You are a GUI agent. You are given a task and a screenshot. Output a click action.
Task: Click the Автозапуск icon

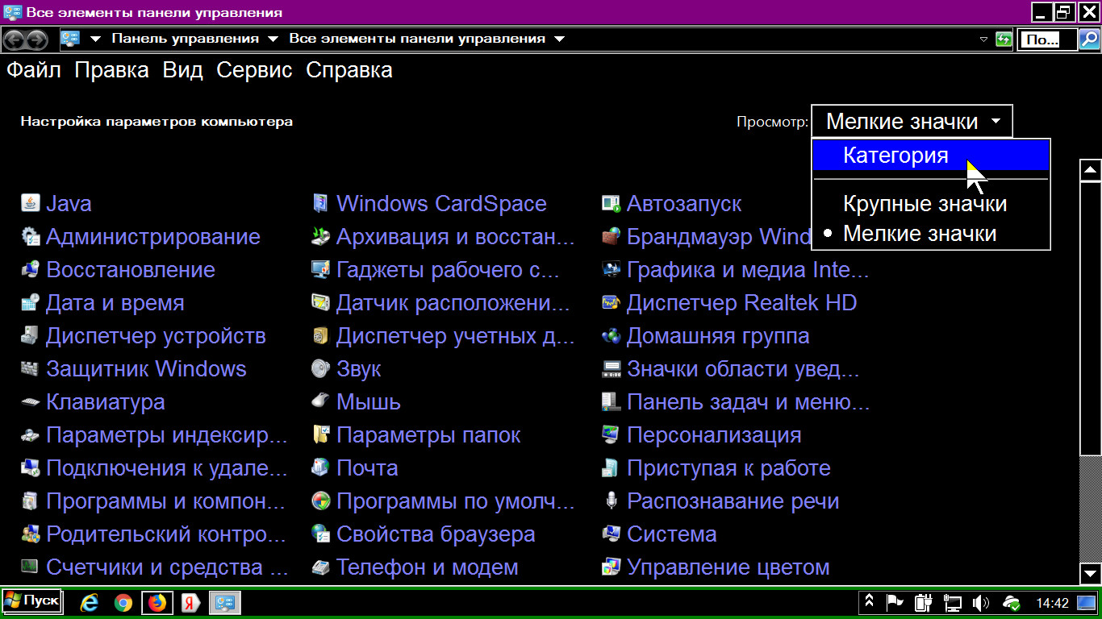(x=611, y=203)
